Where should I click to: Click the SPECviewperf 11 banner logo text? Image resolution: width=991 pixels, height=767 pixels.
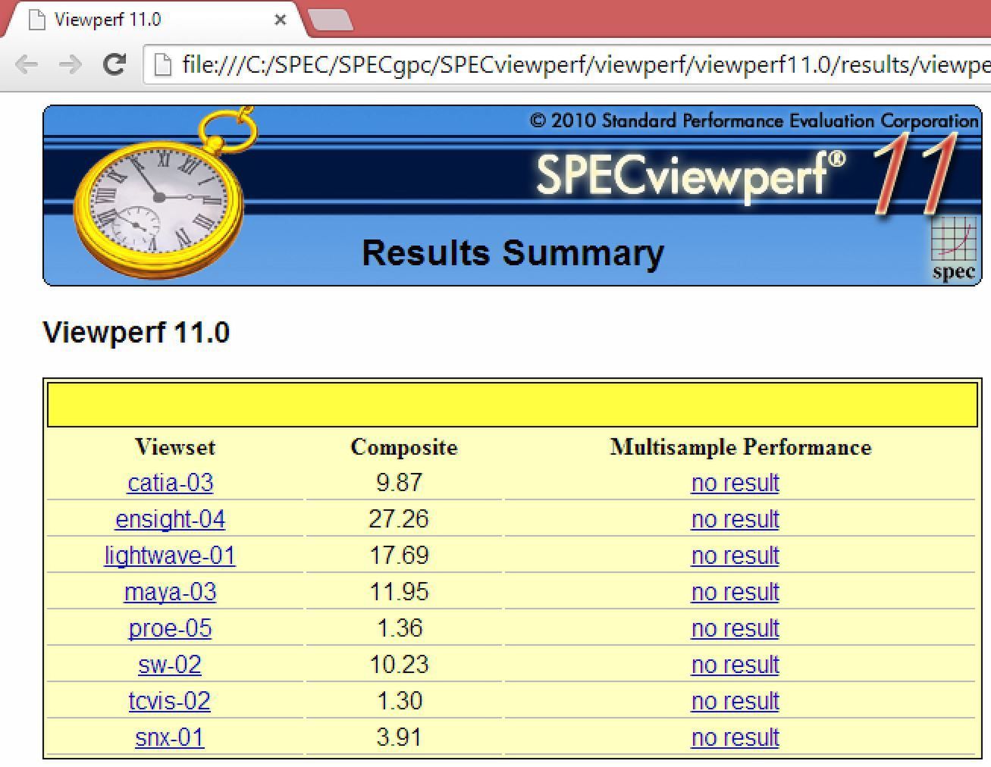click(747, 177)
